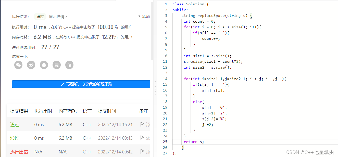The image size is (338, 157).
Task: Open the 通过 submission from 16:21
Action: click(x=15, y=125)
